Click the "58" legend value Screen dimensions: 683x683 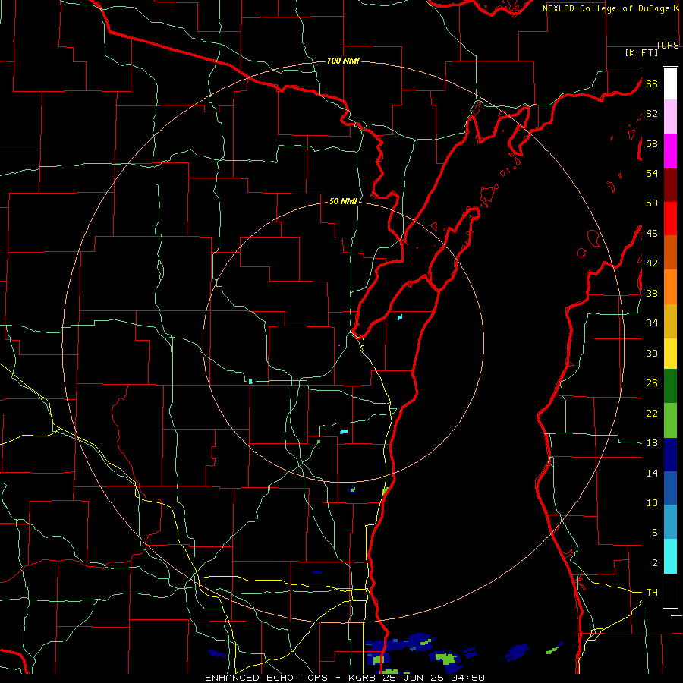coord(652,143)
